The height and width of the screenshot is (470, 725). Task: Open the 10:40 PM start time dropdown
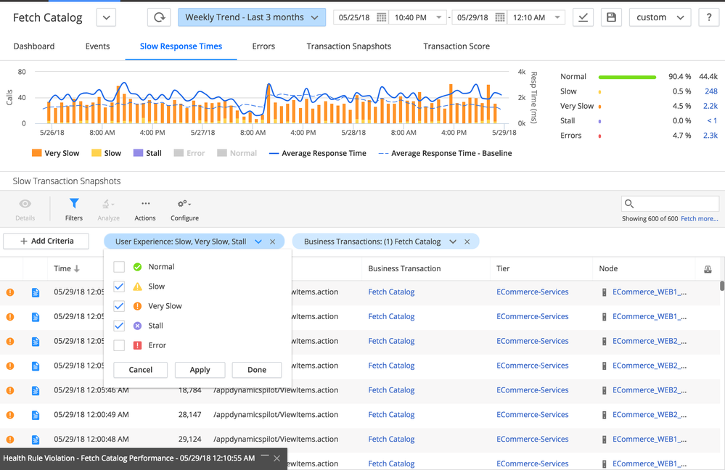tap(417, 17)
